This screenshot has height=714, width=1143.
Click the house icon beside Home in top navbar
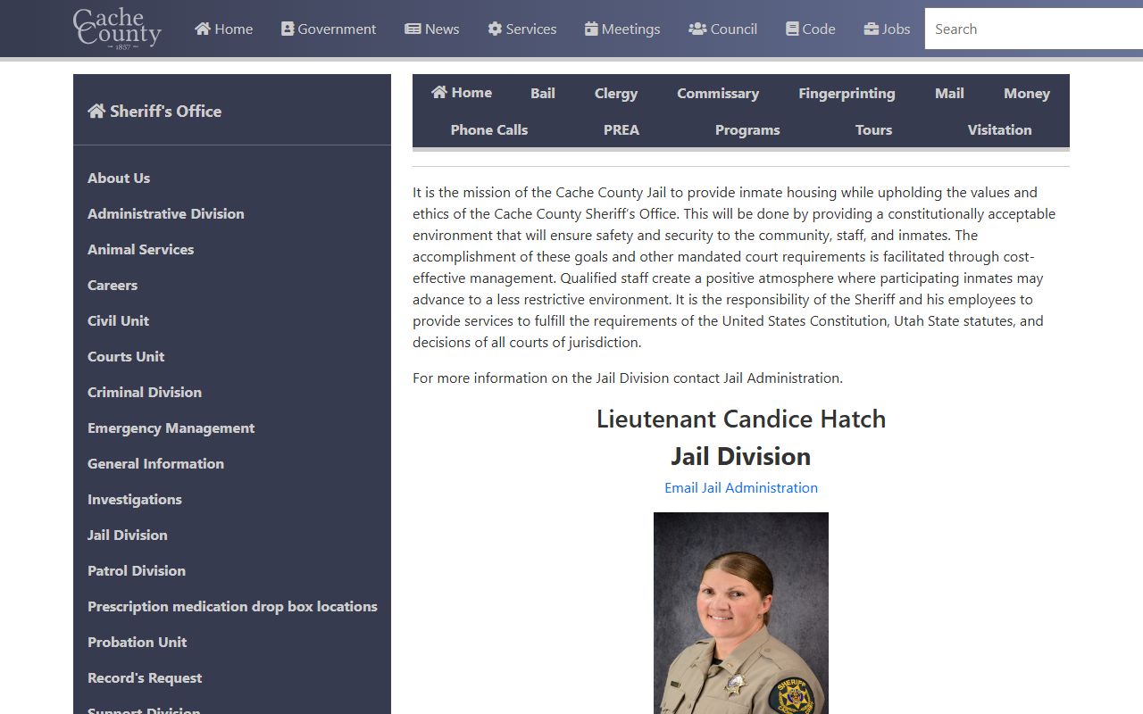coord(203,29)
